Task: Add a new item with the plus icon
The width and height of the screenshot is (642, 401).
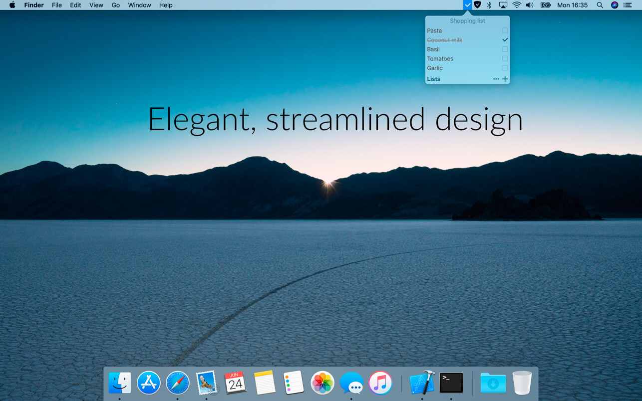Action: click(x=505, y=79)
